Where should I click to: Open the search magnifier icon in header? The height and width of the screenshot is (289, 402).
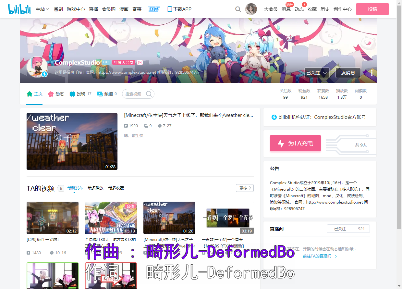pyautogui.click(x=238, y=9)
